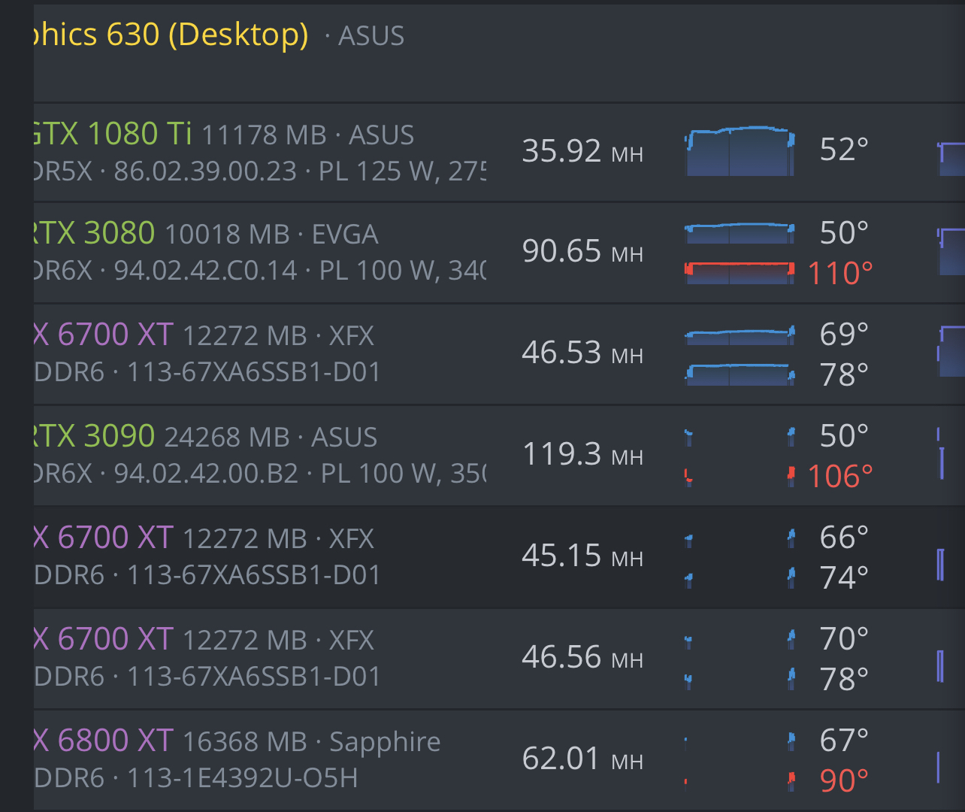Open the purple fan graph in the RTX 3080 row
This screenshot has width=965, height=812.
(951, 251)
